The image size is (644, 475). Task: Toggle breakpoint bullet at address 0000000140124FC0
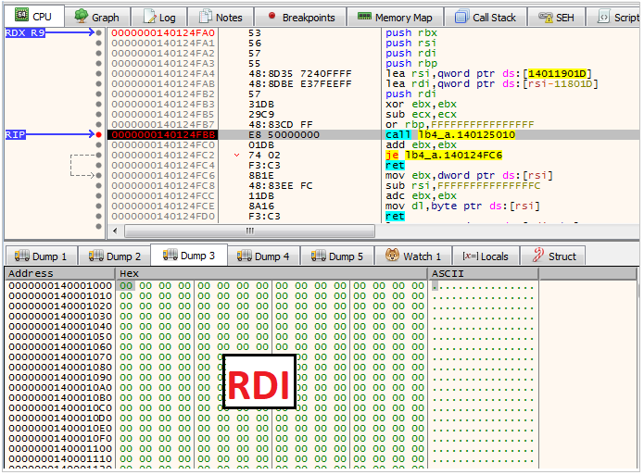[98, 145]
